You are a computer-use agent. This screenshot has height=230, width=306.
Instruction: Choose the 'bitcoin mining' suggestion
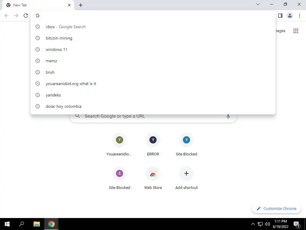(x=153, y=38)
